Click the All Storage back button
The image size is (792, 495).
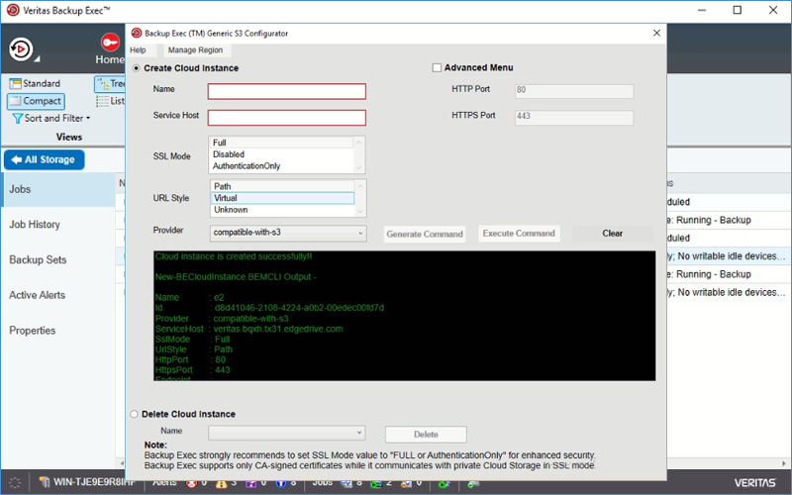[x=44, y=159]
